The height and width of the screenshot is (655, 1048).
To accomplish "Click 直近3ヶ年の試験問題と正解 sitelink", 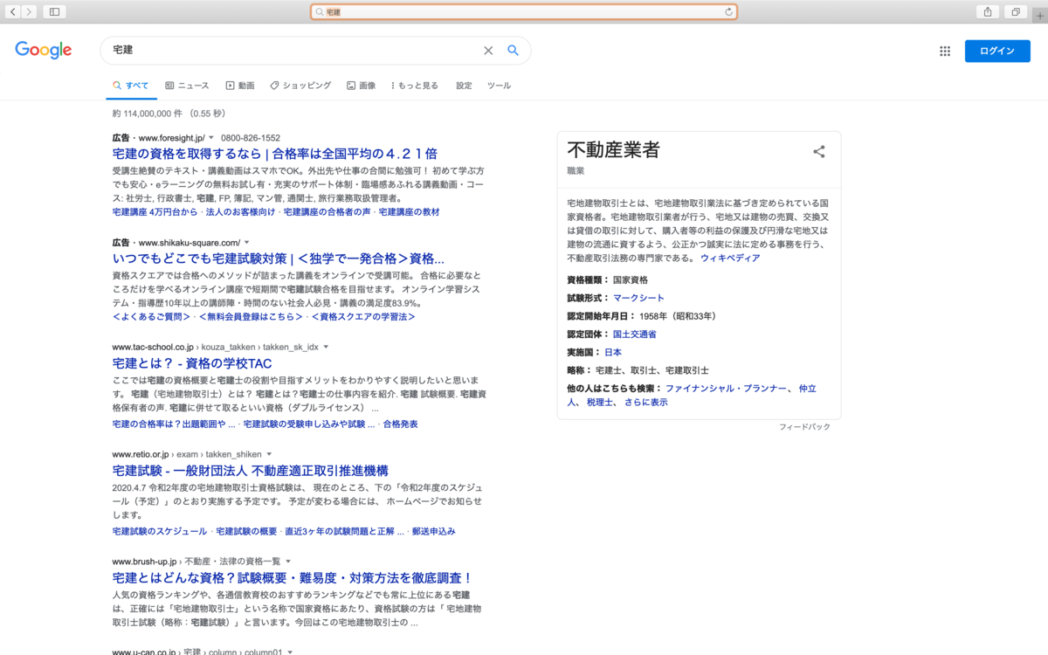I will pos(344,531).
